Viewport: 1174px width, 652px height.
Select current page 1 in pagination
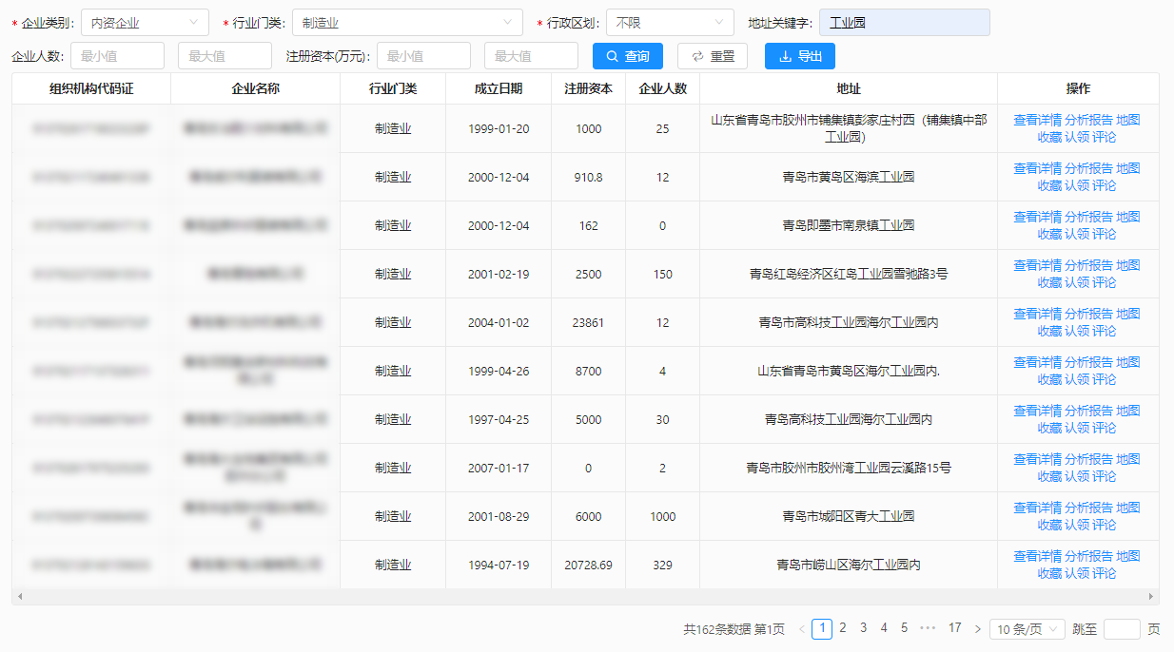822,628
